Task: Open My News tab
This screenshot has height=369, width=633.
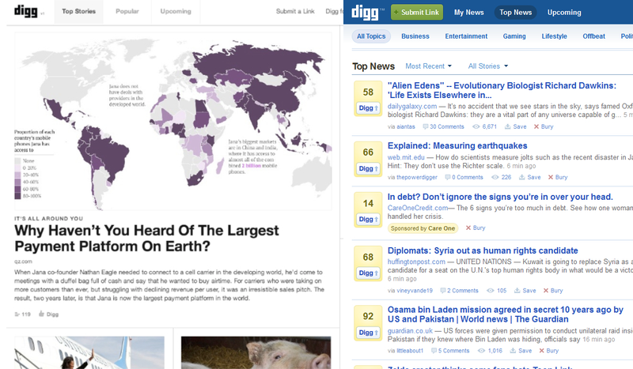Action: (468, 13)
